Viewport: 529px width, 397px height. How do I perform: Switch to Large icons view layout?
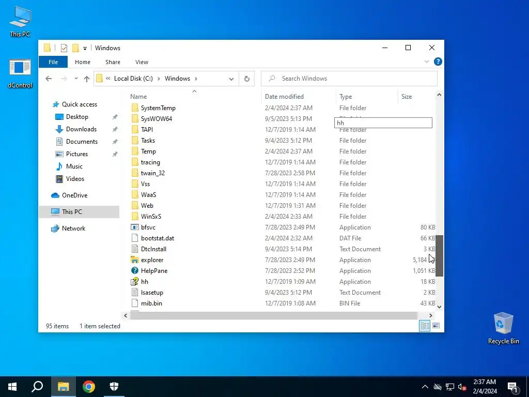point(436,326)
